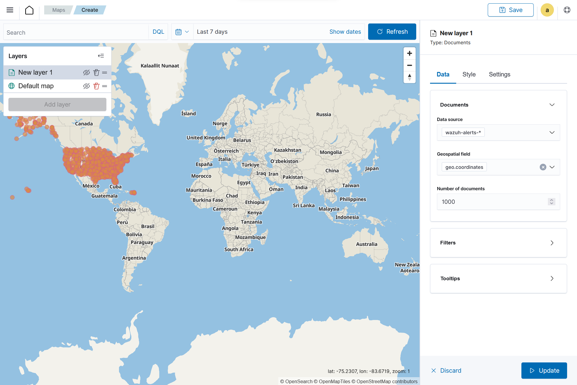Click the Default map globe icon

12,86
